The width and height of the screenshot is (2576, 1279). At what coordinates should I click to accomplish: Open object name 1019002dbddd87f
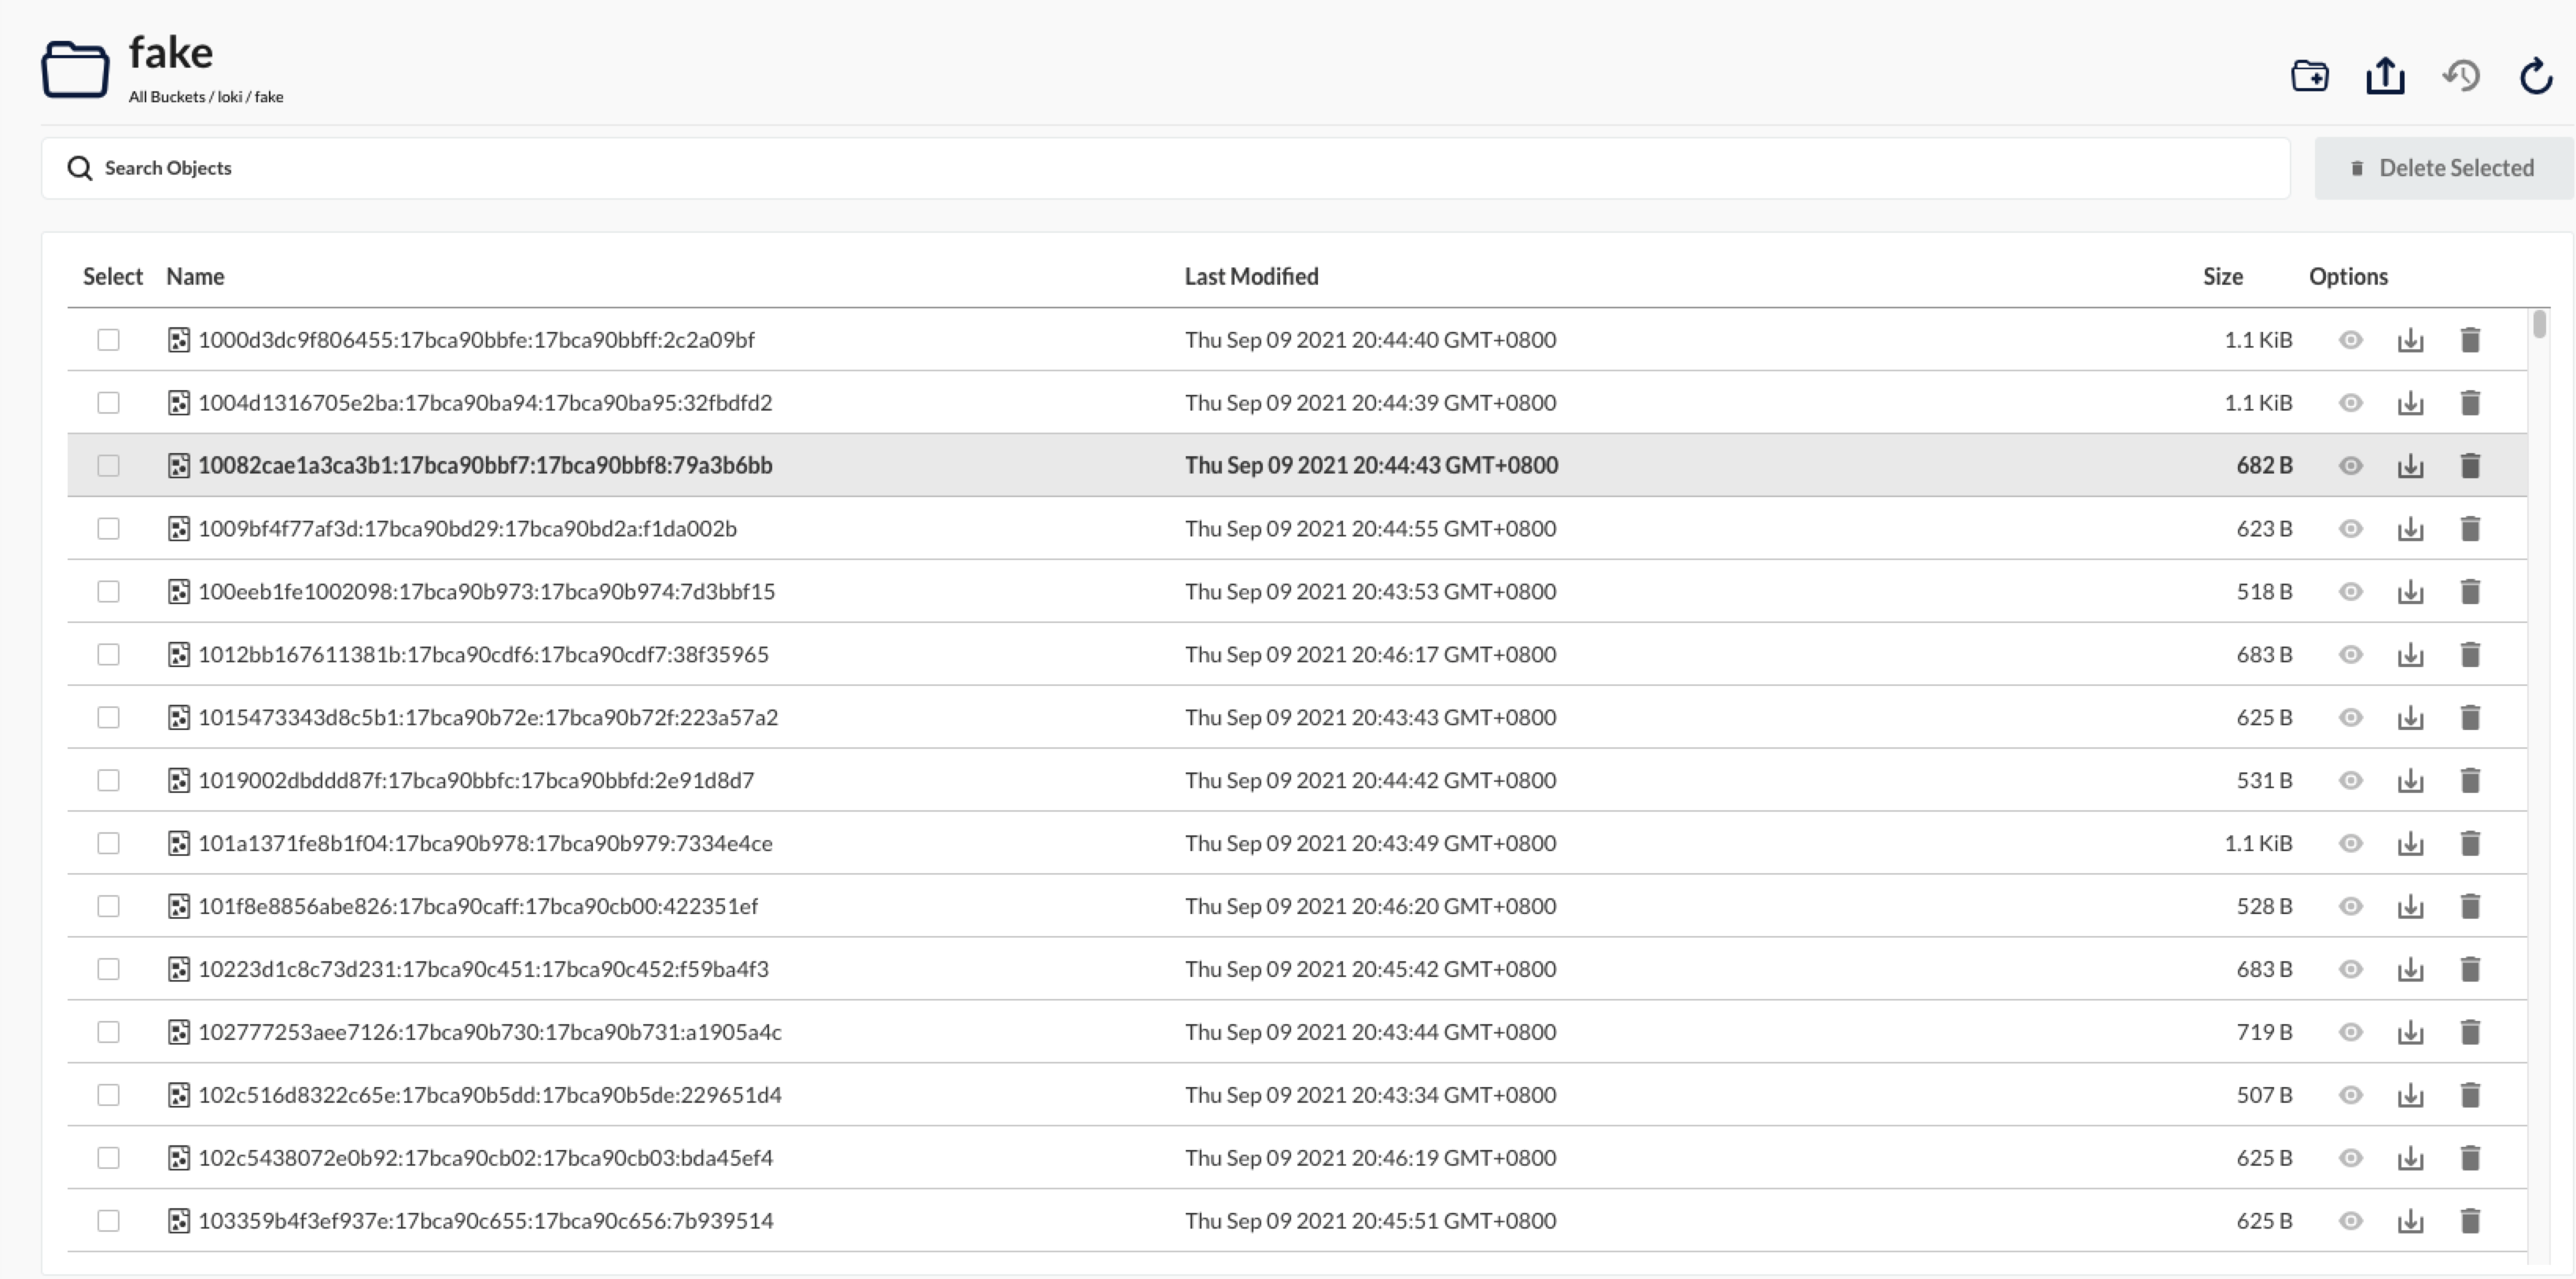(476, 781)
